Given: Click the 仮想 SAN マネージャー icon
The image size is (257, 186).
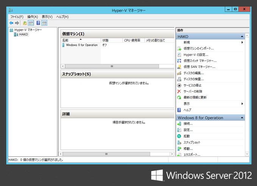Looking at the screenshot, I should coord(179,67).
